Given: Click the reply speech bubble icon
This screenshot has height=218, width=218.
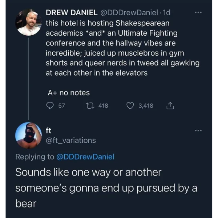Looking at the screenshot, I should [50, 105].
